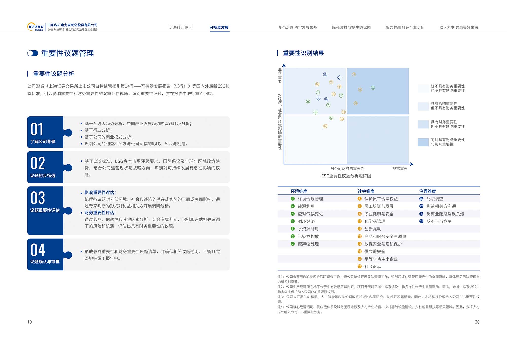
Task: Click the toggle icon beside 重要性议题管理 heading
Action: click(x=32, y=53)
